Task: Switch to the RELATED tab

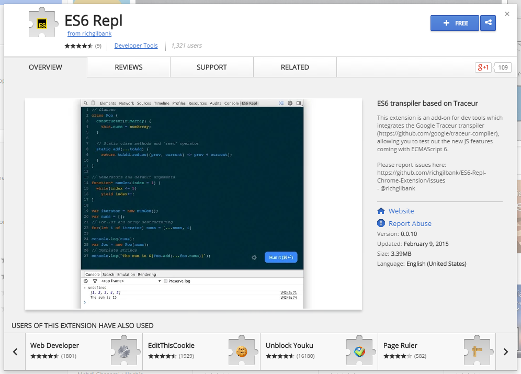Action: [x=295, y=67]
